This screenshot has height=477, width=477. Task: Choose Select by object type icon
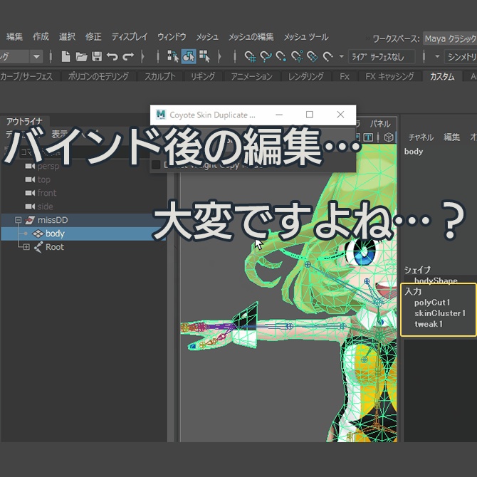[189, 56]
